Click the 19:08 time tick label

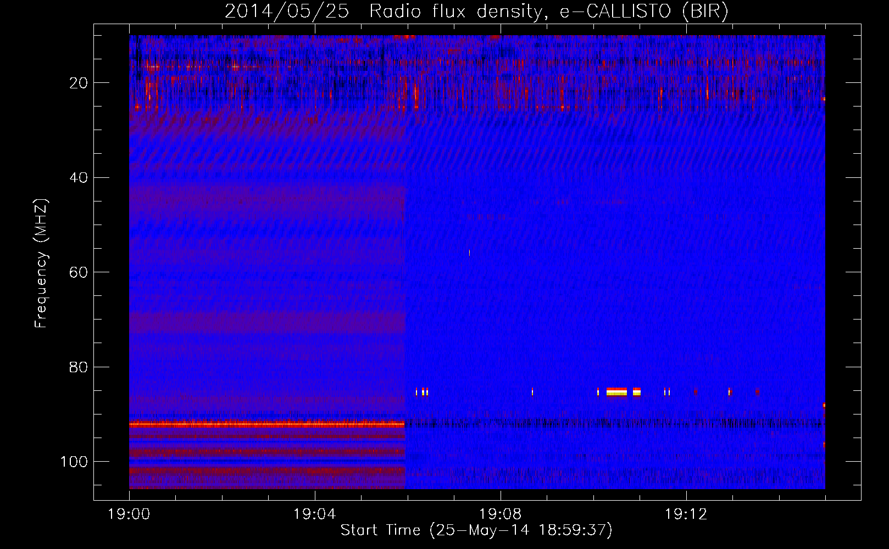(x=501, y=514)
